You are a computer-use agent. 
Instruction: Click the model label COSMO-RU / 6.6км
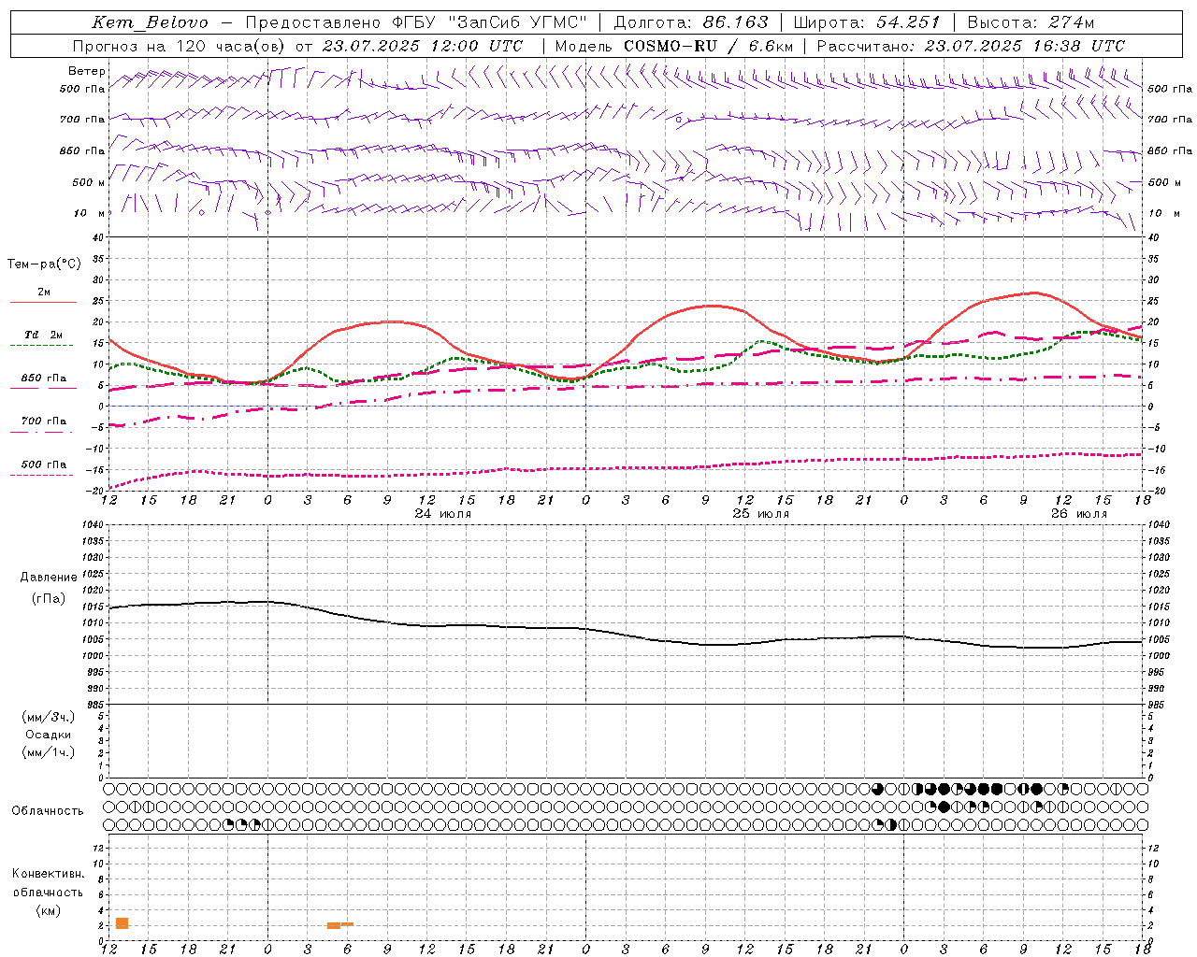(x=708, y=46)
